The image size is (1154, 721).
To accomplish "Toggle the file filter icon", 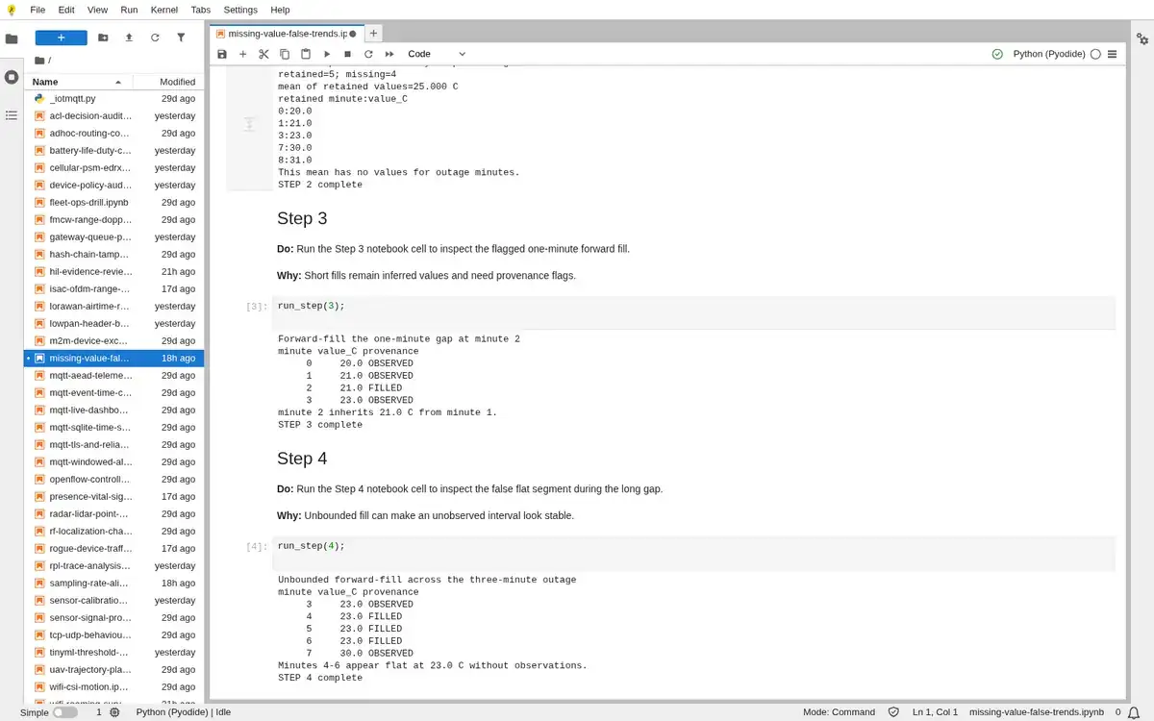I will click(x=181, y=37).
